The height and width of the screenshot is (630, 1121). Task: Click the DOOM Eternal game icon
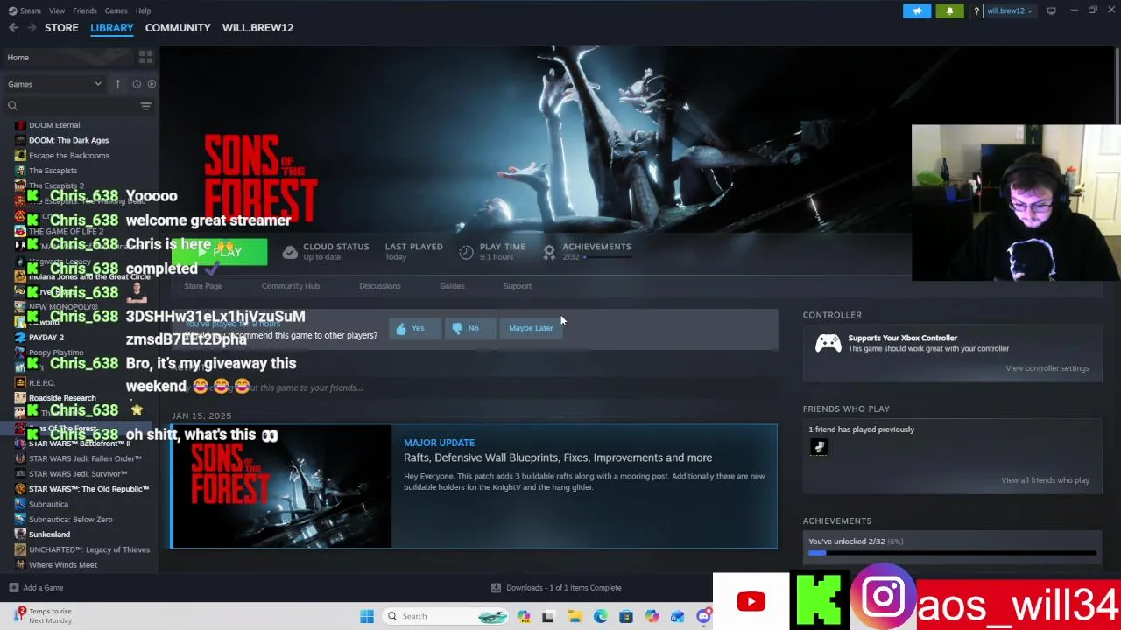point(20,125)
